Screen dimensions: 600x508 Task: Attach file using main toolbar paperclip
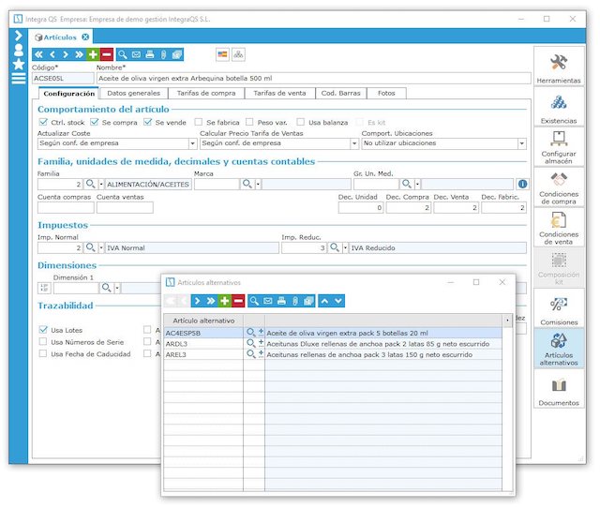pyautogui.click(x=163, y=54)
